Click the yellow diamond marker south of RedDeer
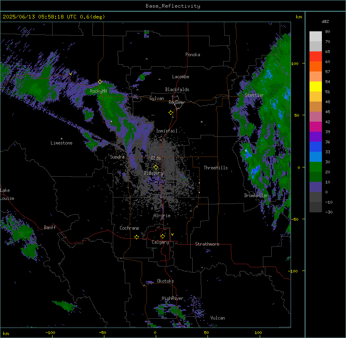Viewport: 346px width, 338px height. click(x=171, y=113)
